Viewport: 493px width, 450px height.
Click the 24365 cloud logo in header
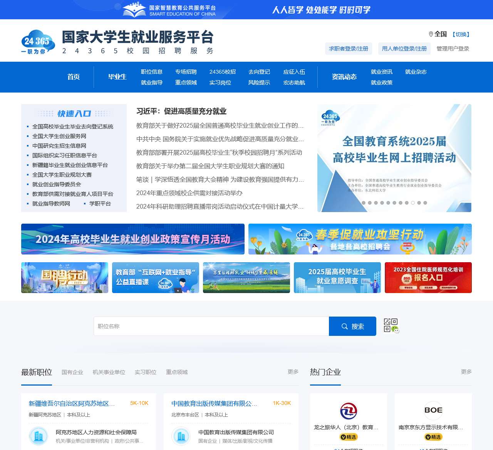click(38, 42)
